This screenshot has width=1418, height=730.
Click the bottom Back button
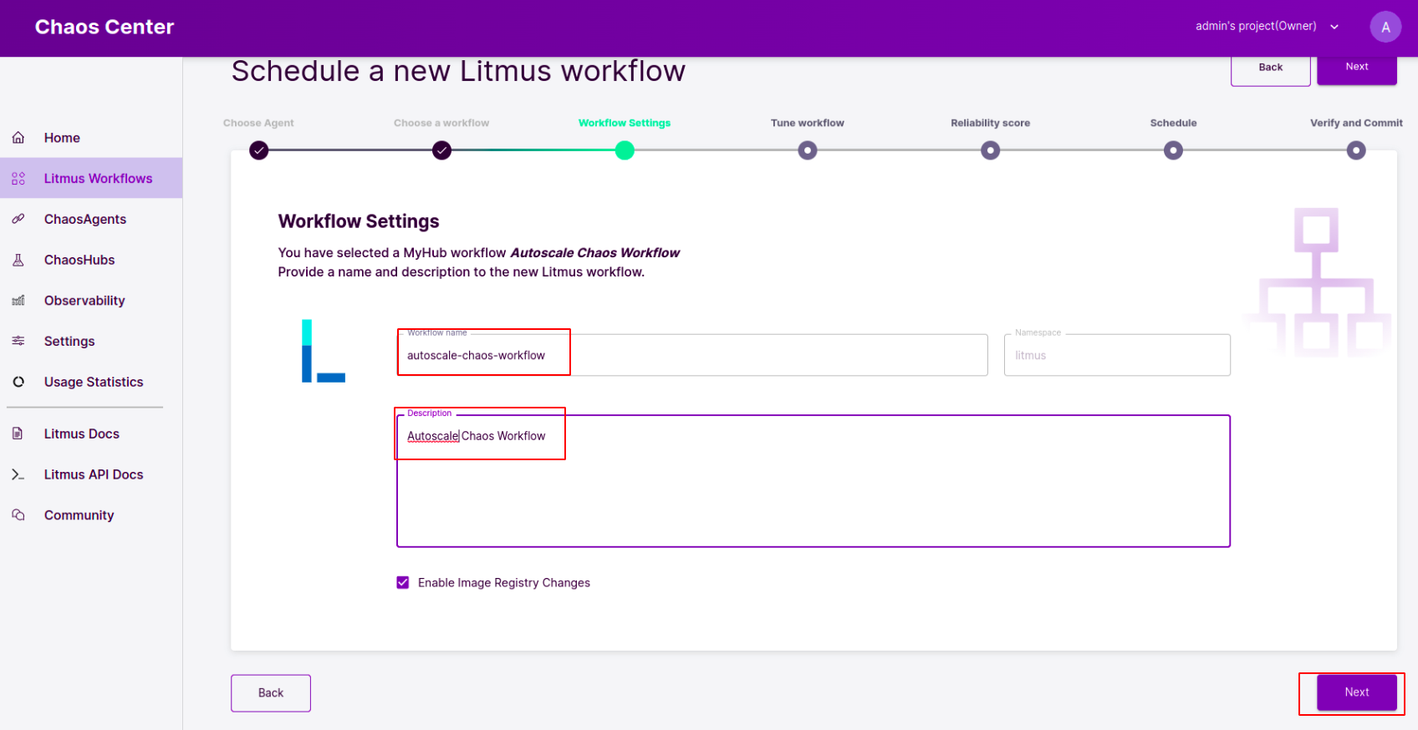[x=271, y=693]
